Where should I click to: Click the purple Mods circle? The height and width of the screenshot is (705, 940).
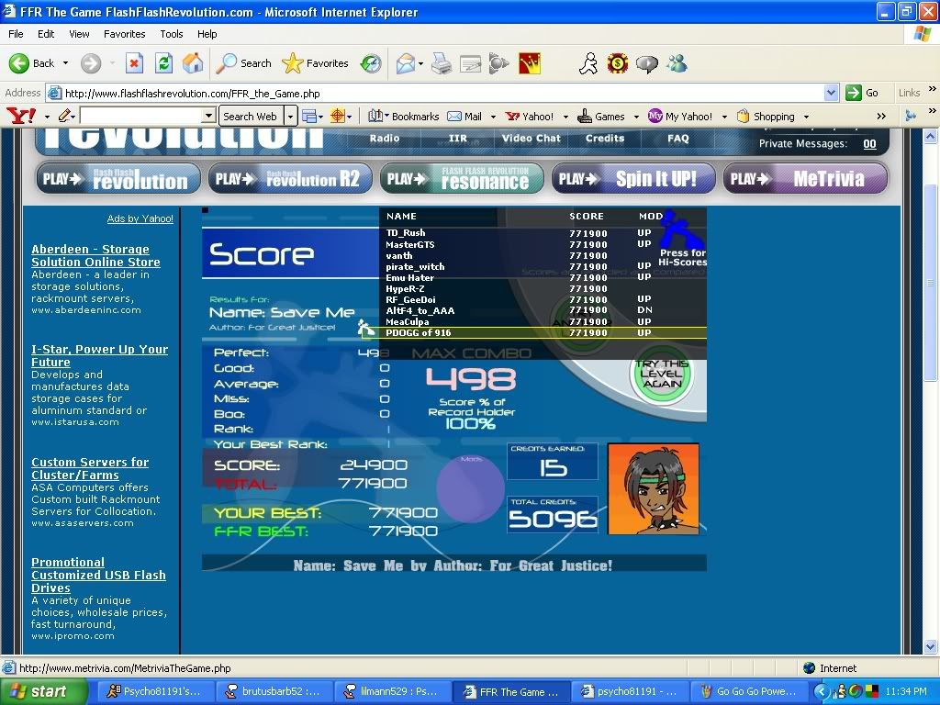(x=470, y=488)
